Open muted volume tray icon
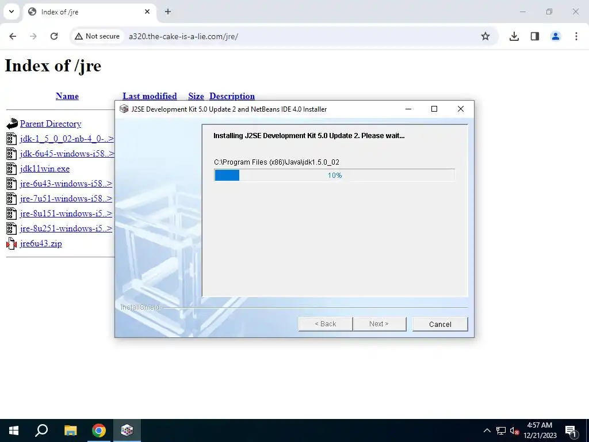 coord(514,430)
